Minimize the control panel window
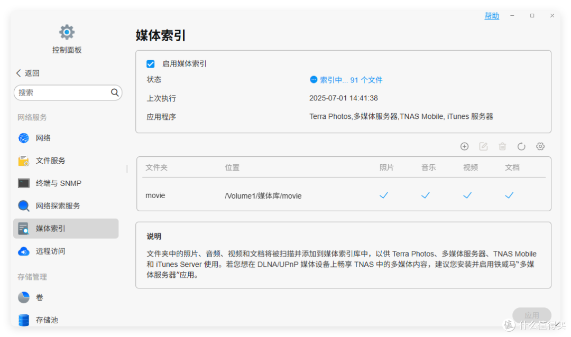The width and height of the screenshot is (571, 337). point(512,16)
